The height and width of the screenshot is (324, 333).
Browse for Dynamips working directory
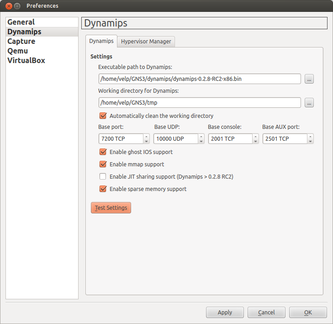[x=309, y=103]
